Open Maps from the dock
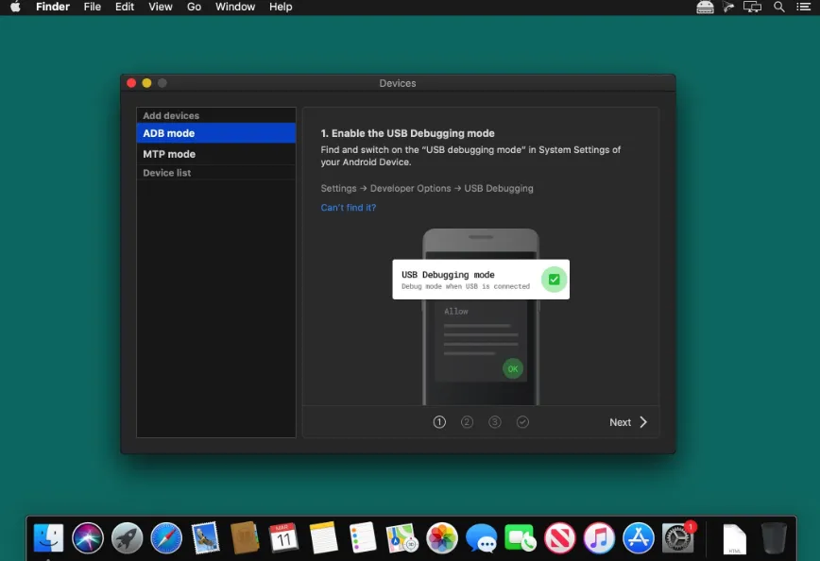This screenshot has width=820, height=561. (x=401, y=537)
